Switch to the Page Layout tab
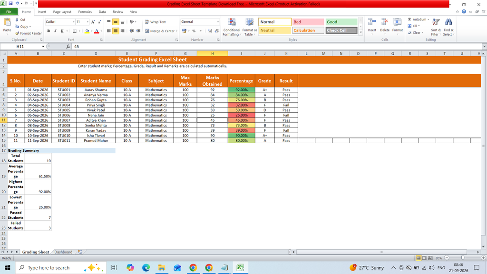Viewport: 487px width, 274px height. tap(62, 12)
